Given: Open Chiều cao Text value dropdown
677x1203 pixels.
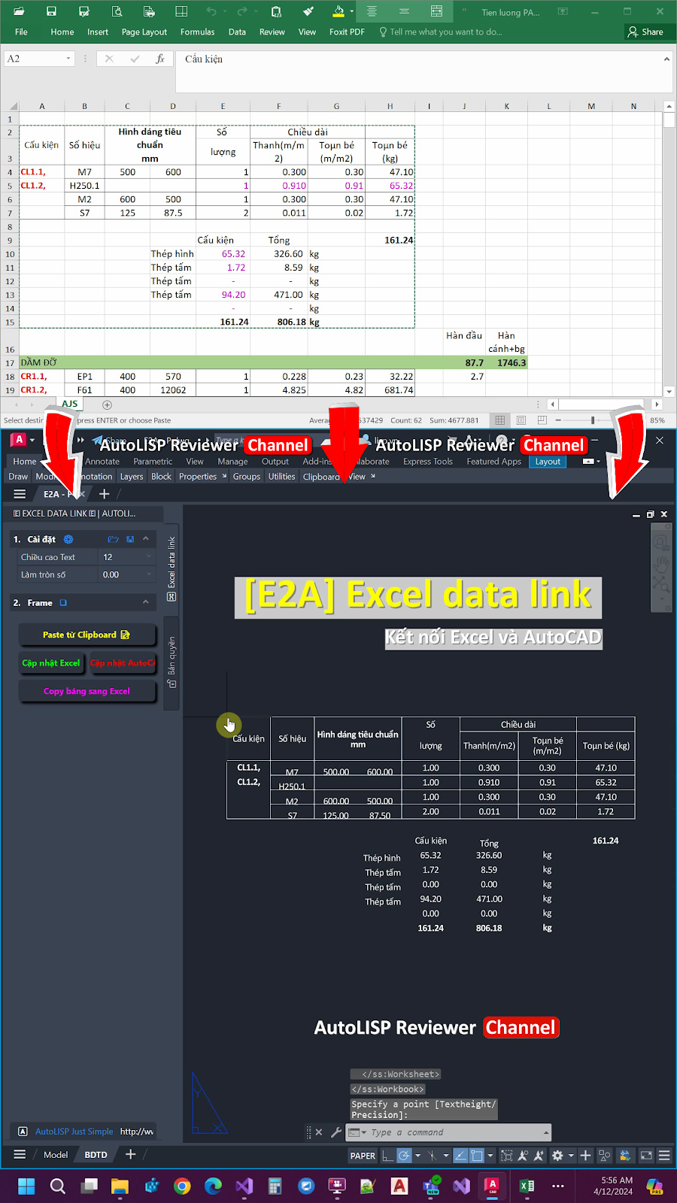Looking at the screenshot, I should point(148,557).
